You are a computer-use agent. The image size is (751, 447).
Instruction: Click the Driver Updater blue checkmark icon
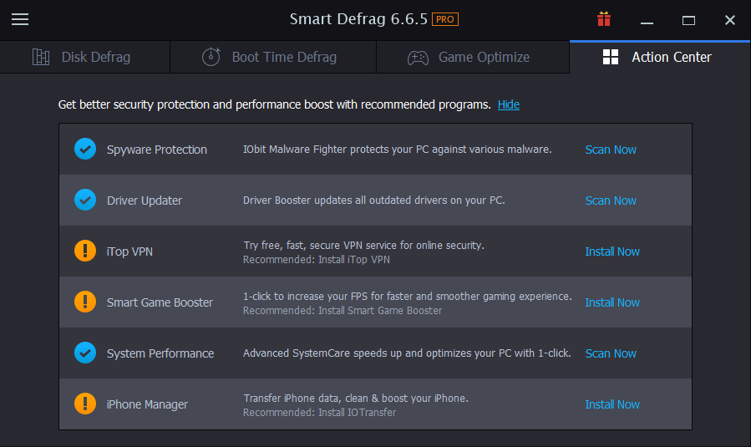pos(85,200)
